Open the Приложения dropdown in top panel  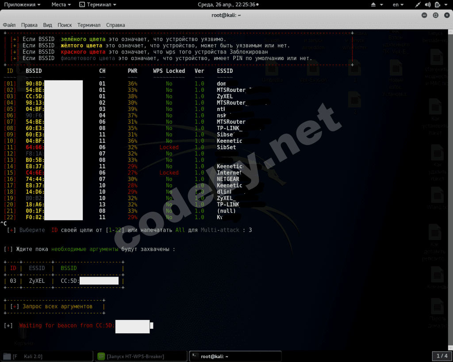(x=22, y=4)
